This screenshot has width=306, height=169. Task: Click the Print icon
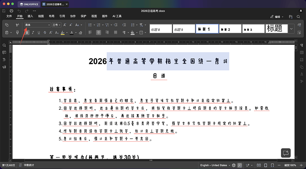(x=12, y=11)
